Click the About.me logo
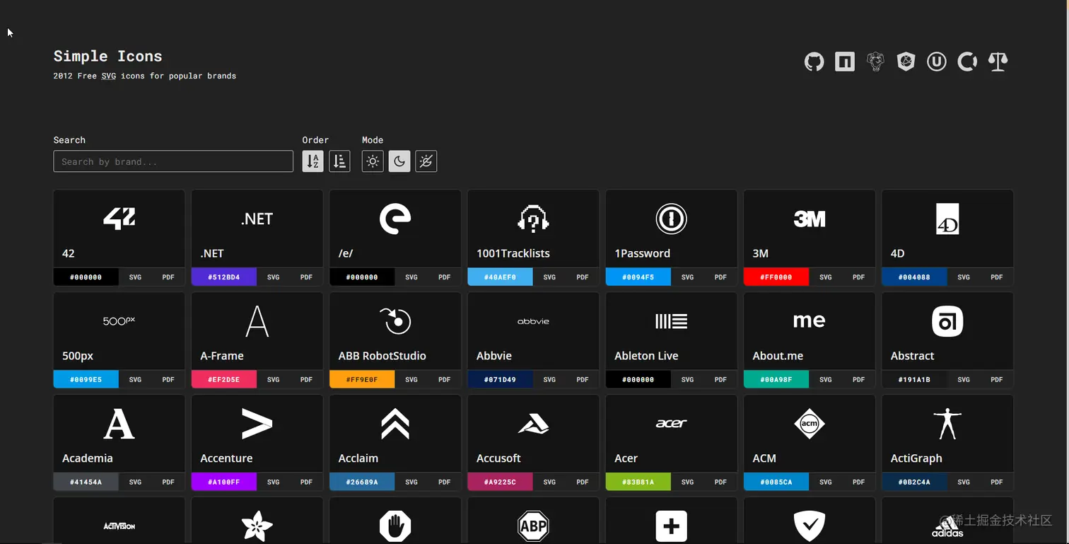The image size is (1069, 544). [x=810, y=321]
